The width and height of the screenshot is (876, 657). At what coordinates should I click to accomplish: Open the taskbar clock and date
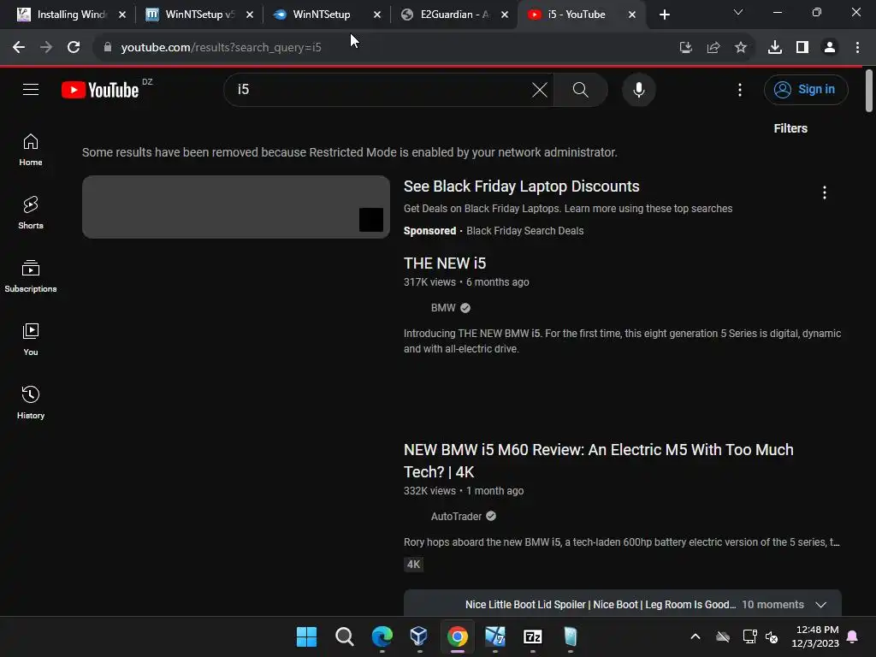[814, 636]
